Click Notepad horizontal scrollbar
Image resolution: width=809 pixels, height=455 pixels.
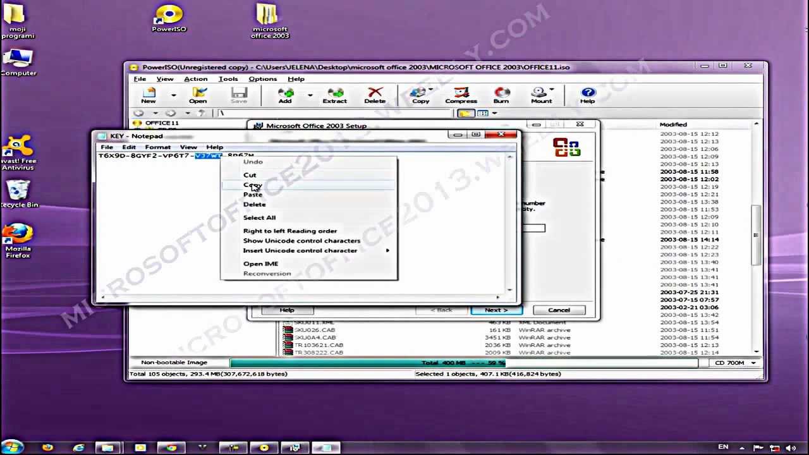tap(300, 297)
